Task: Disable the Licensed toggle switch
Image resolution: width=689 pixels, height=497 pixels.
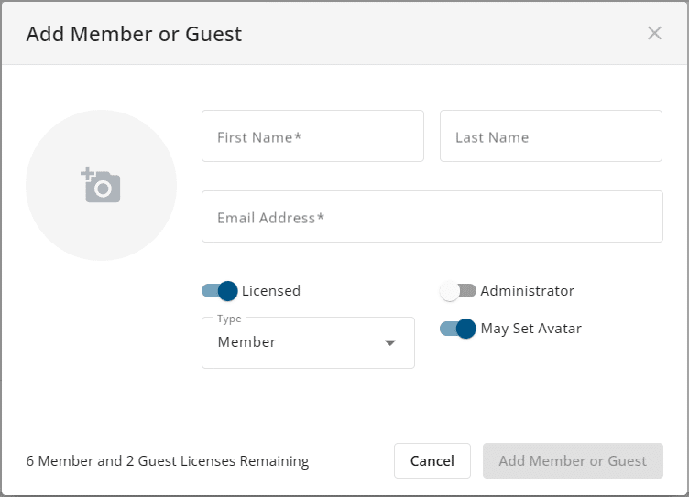Action: (220, 291)
